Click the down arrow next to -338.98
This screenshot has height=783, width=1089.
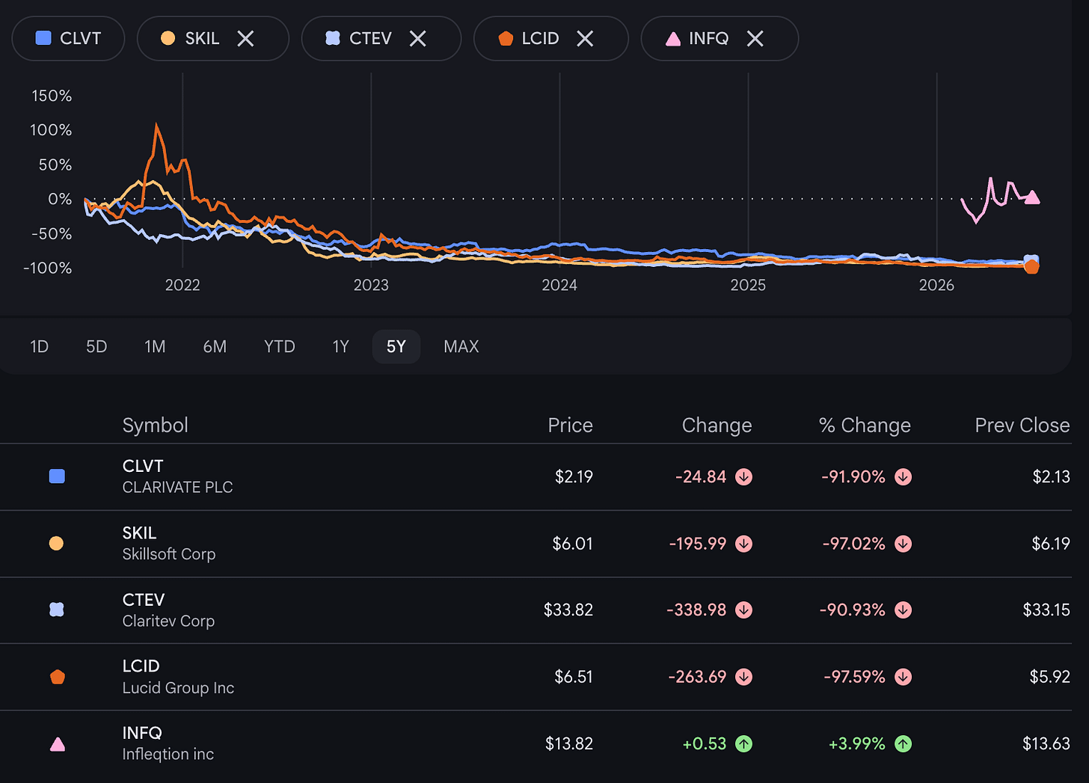pyautogui.click(x=743, y=609)
